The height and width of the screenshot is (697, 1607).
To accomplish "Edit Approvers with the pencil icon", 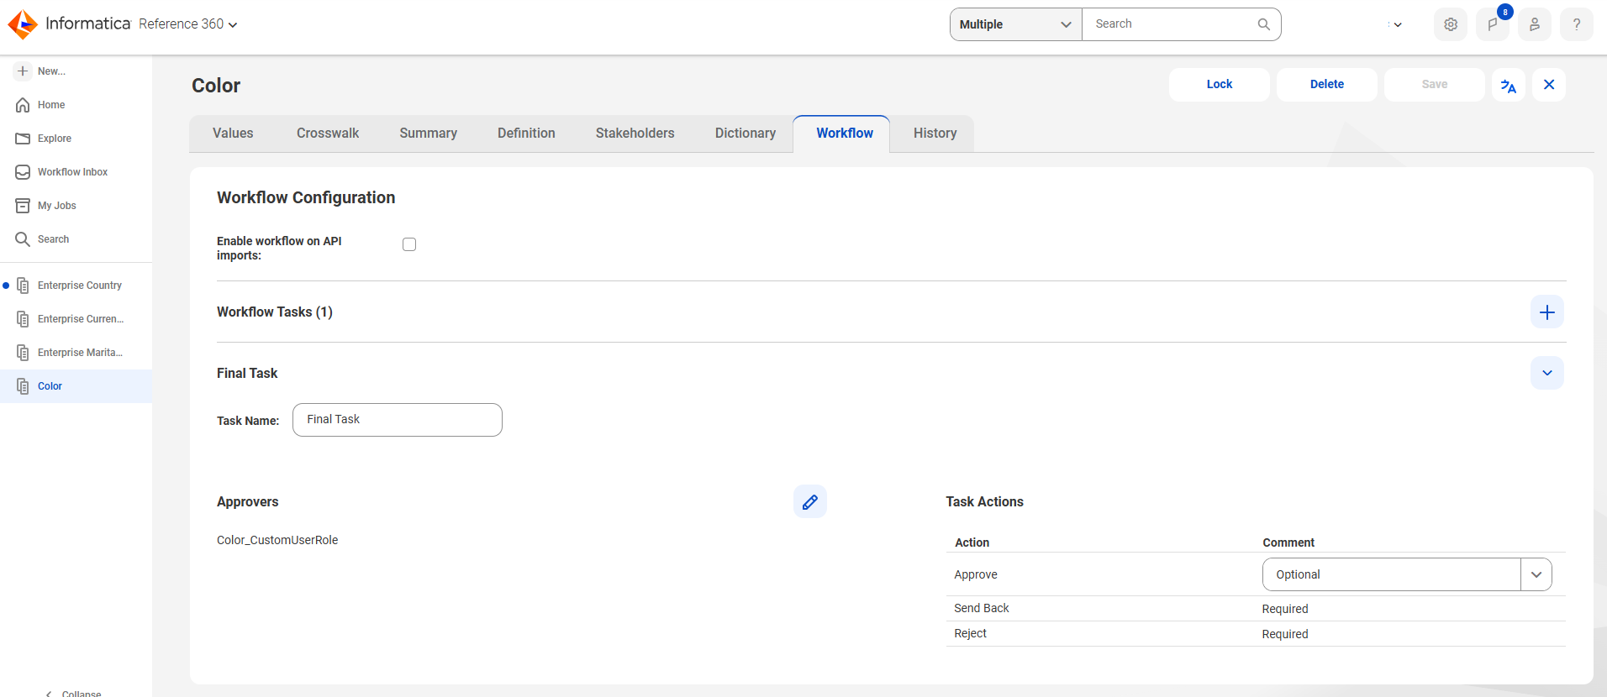I will [810, 501].
